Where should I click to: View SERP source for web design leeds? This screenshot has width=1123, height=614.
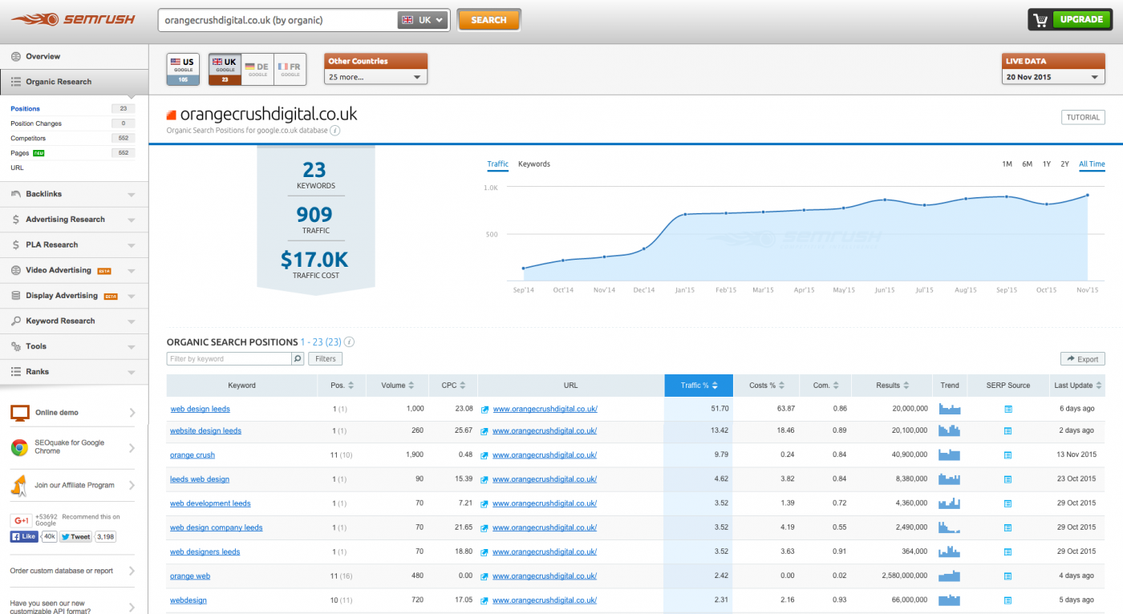(1008, 410)
